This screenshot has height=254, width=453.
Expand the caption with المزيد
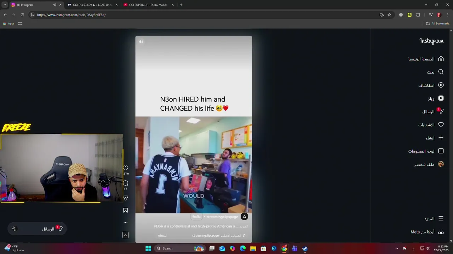(244, 226)
